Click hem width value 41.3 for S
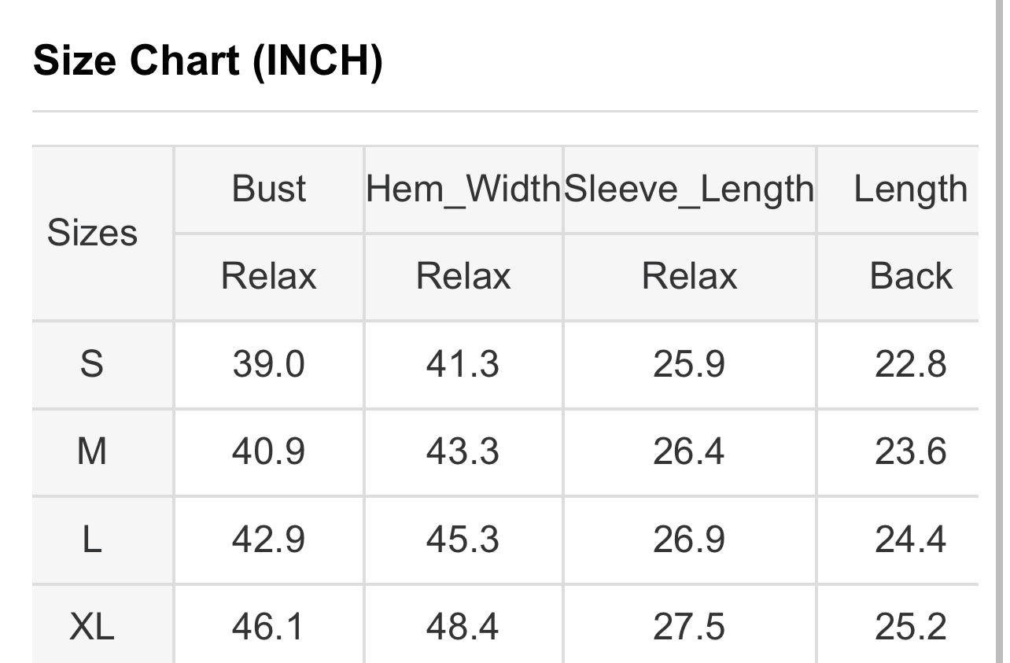 (463, 364)
